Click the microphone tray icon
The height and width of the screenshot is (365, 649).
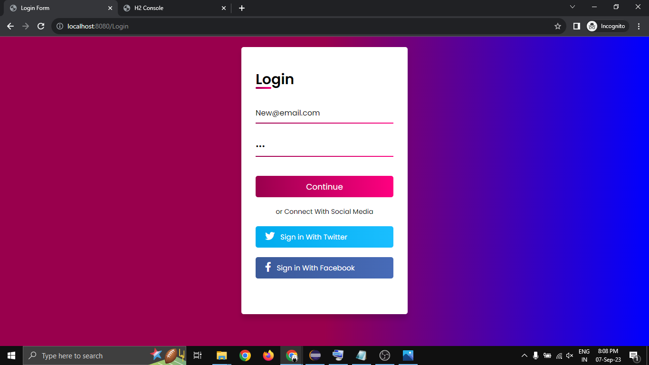pyautogui.click(x=535, y=355)
